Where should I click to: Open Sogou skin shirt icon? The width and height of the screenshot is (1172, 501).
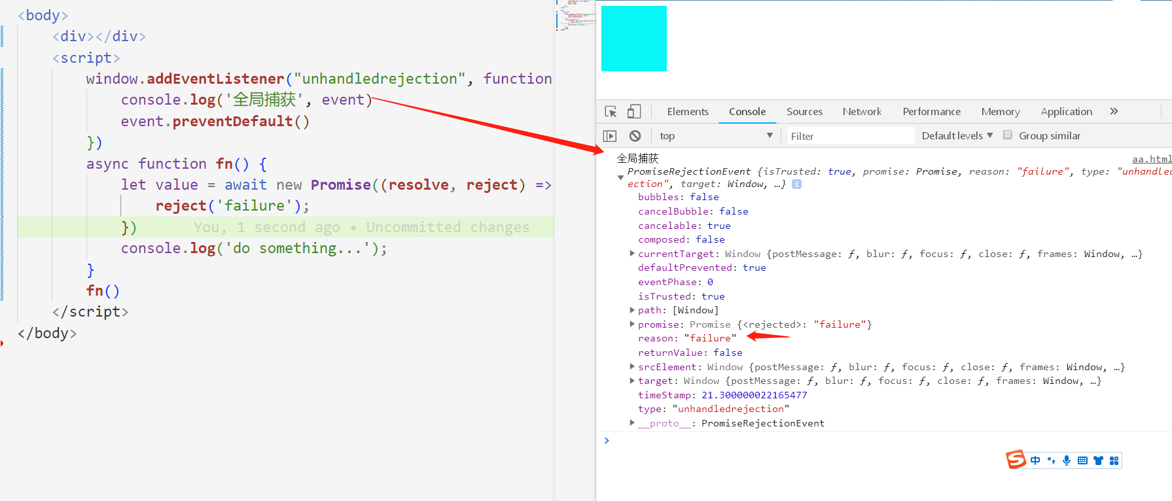pos(1098,460)
